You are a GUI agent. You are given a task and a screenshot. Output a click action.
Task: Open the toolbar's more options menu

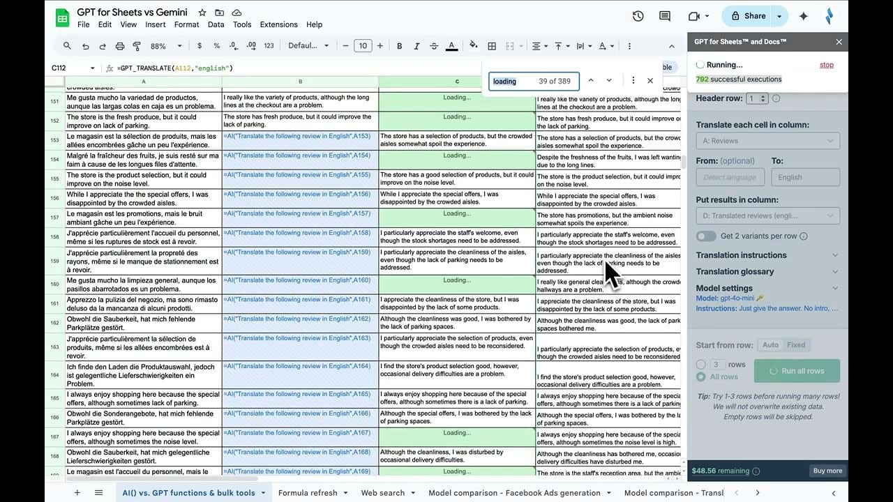[x=629, y=46]
